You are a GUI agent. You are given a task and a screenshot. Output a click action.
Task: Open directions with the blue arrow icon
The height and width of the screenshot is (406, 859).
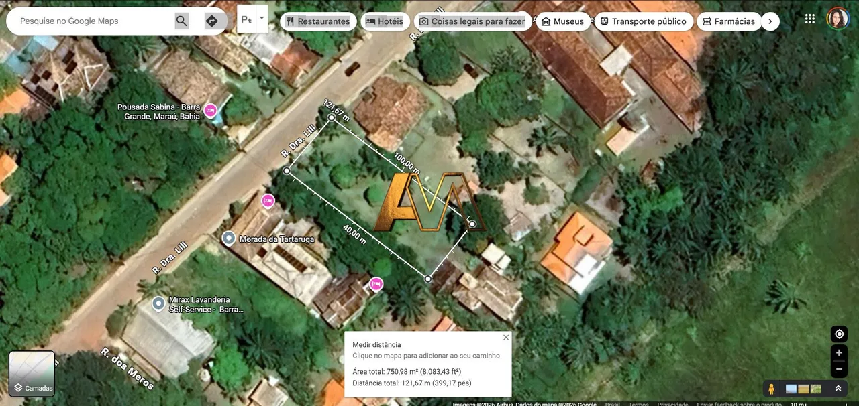point(212,21)
